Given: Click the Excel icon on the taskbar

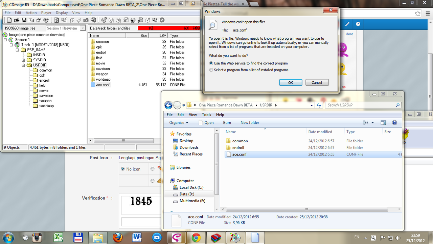Looking at the screenshot, I should (59, 237).
